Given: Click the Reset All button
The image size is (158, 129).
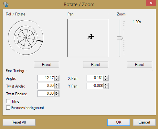Looking at the screenshot, I should [x=19, y=122].
